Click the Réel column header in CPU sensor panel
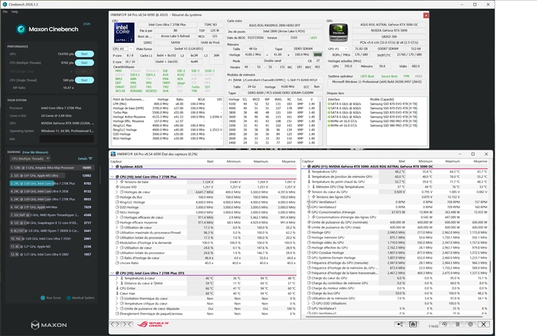 pyautogui.click(x=209, y=161)
